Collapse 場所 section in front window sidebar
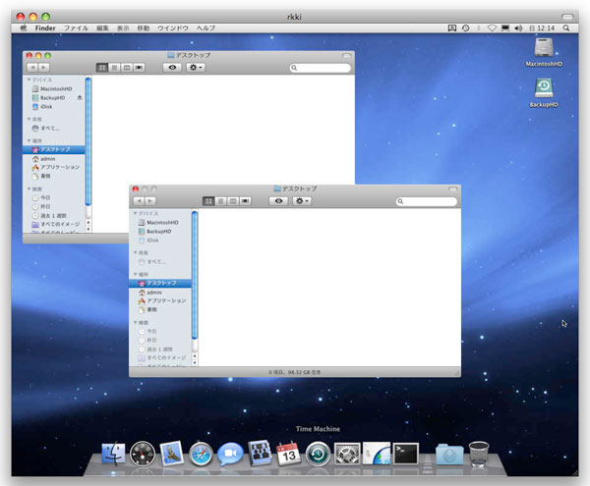This screenshot has width=590, height=486. pos(135,274)
